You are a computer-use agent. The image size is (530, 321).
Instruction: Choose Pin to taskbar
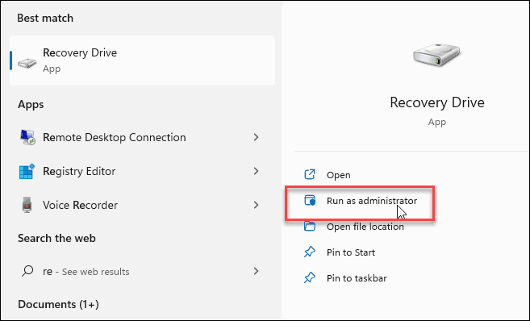click(x=357, y=278)
